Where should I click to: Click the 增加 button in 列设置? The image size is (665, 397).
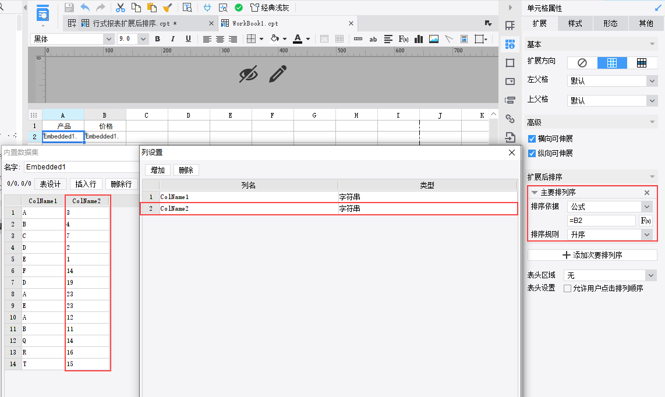158,170
